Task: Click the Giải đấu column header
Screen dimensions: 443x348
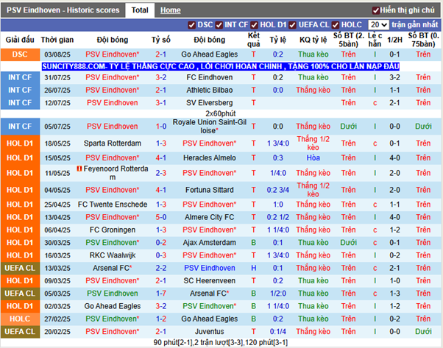Action: pyautogui.click(x=20, y=40)
